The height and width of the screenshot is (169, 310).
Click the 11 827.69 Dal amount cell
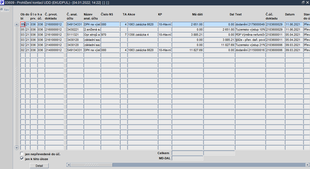pos(219,45)
